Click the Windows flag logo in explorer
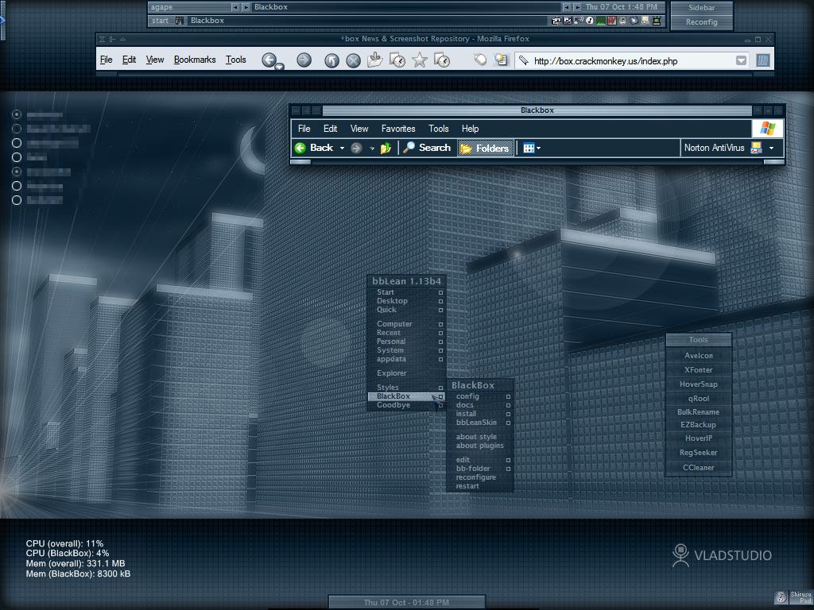The image size is (814, 610). (767, 129)
